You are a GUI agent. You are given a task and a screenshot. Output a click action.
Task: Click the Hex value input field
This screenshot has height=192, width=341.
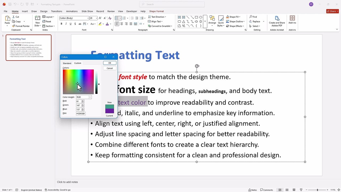pyautogui.click(x=80, y=114)
